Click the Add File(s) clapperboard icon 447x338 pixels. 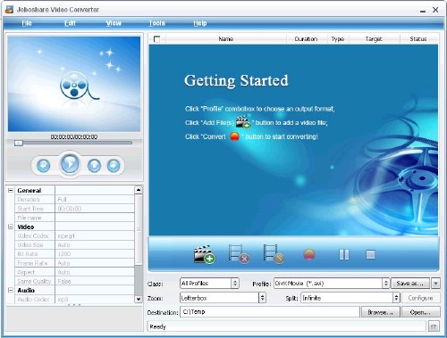(x=204, y=254)
